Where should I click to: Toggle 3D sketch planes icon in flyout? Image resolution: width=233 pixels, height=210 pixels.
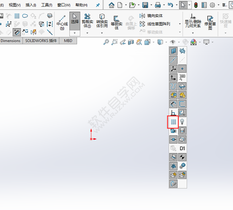(x=182, y=113)
